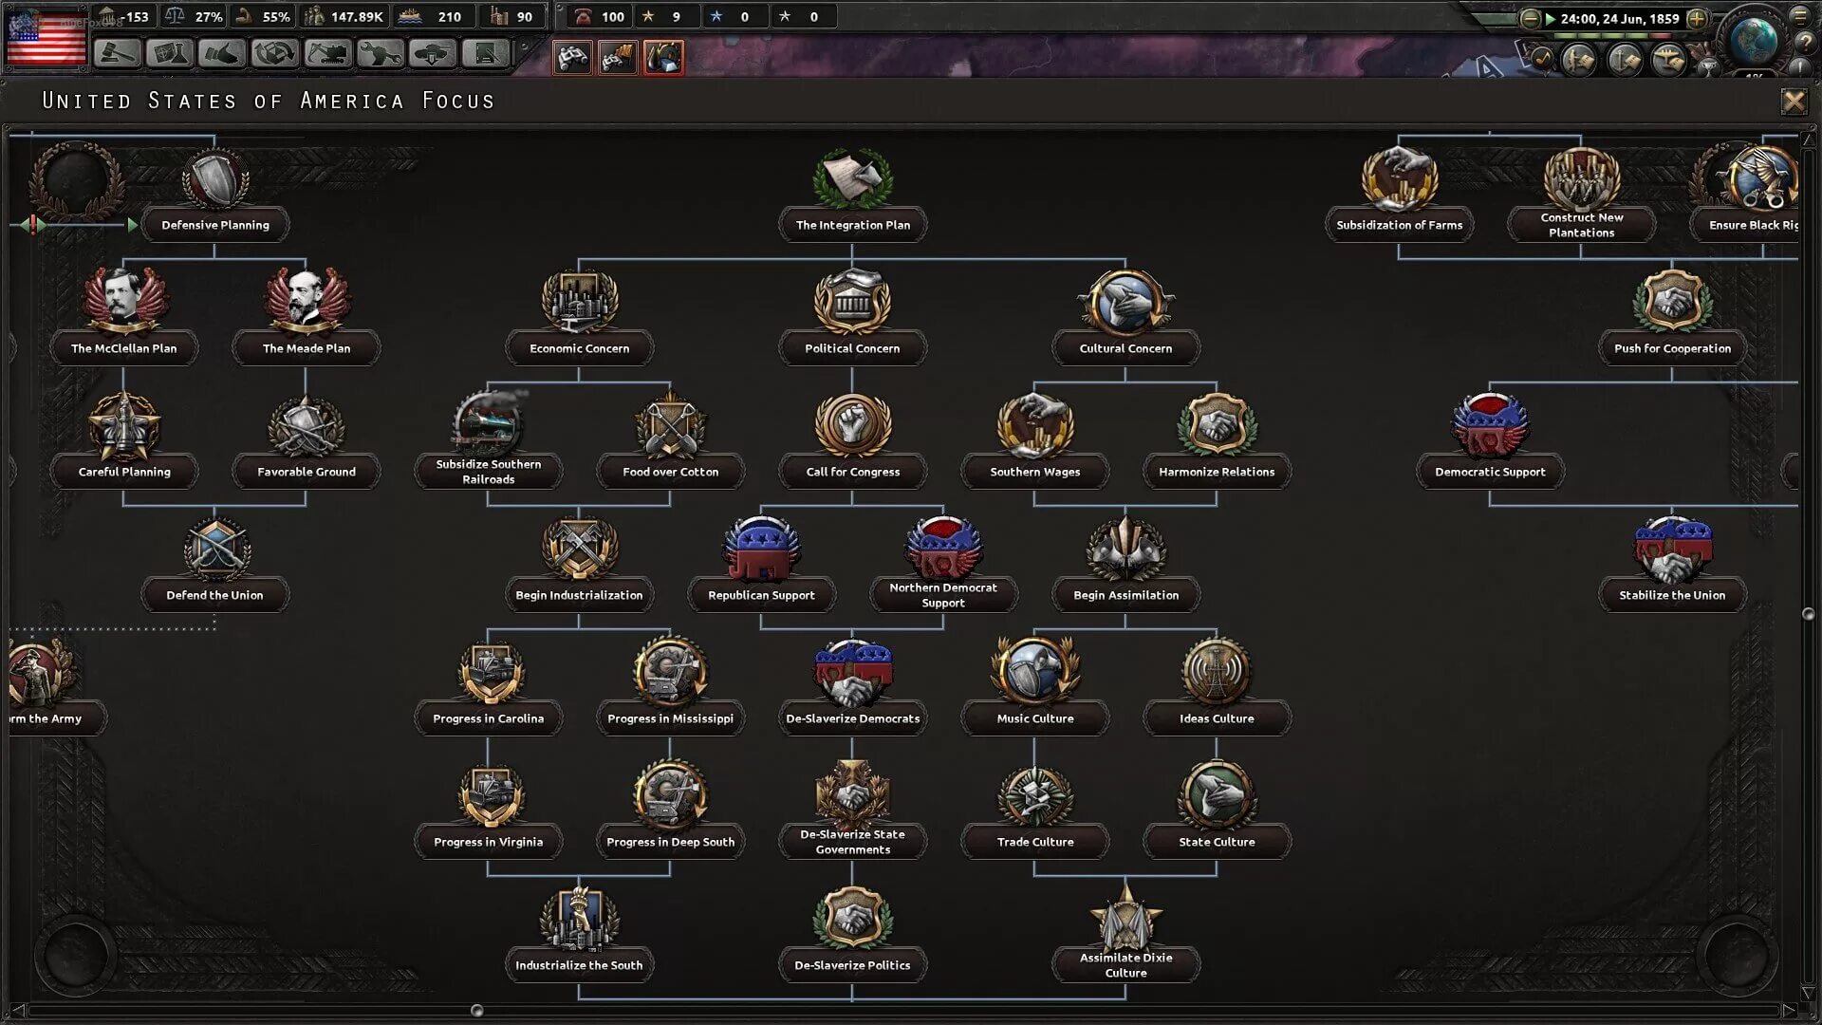Select The Meade Plan portrait focus
The width and height of the screenshot is (1822, 1025).
(x=307, y=301)
